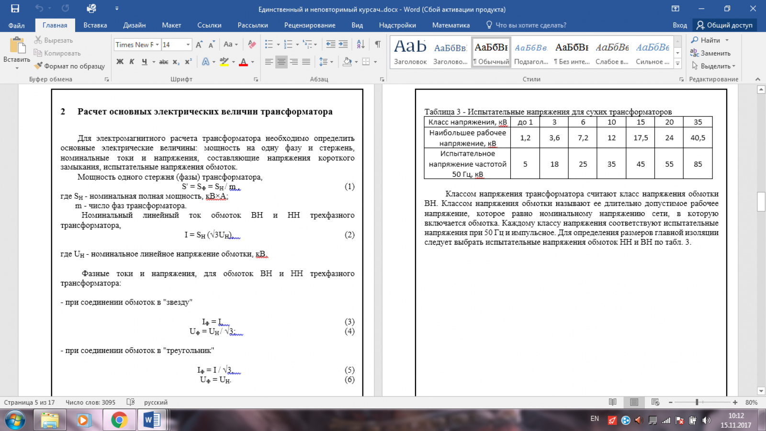Toggle show paragraph marks ¶

click(x=378, y=44)
